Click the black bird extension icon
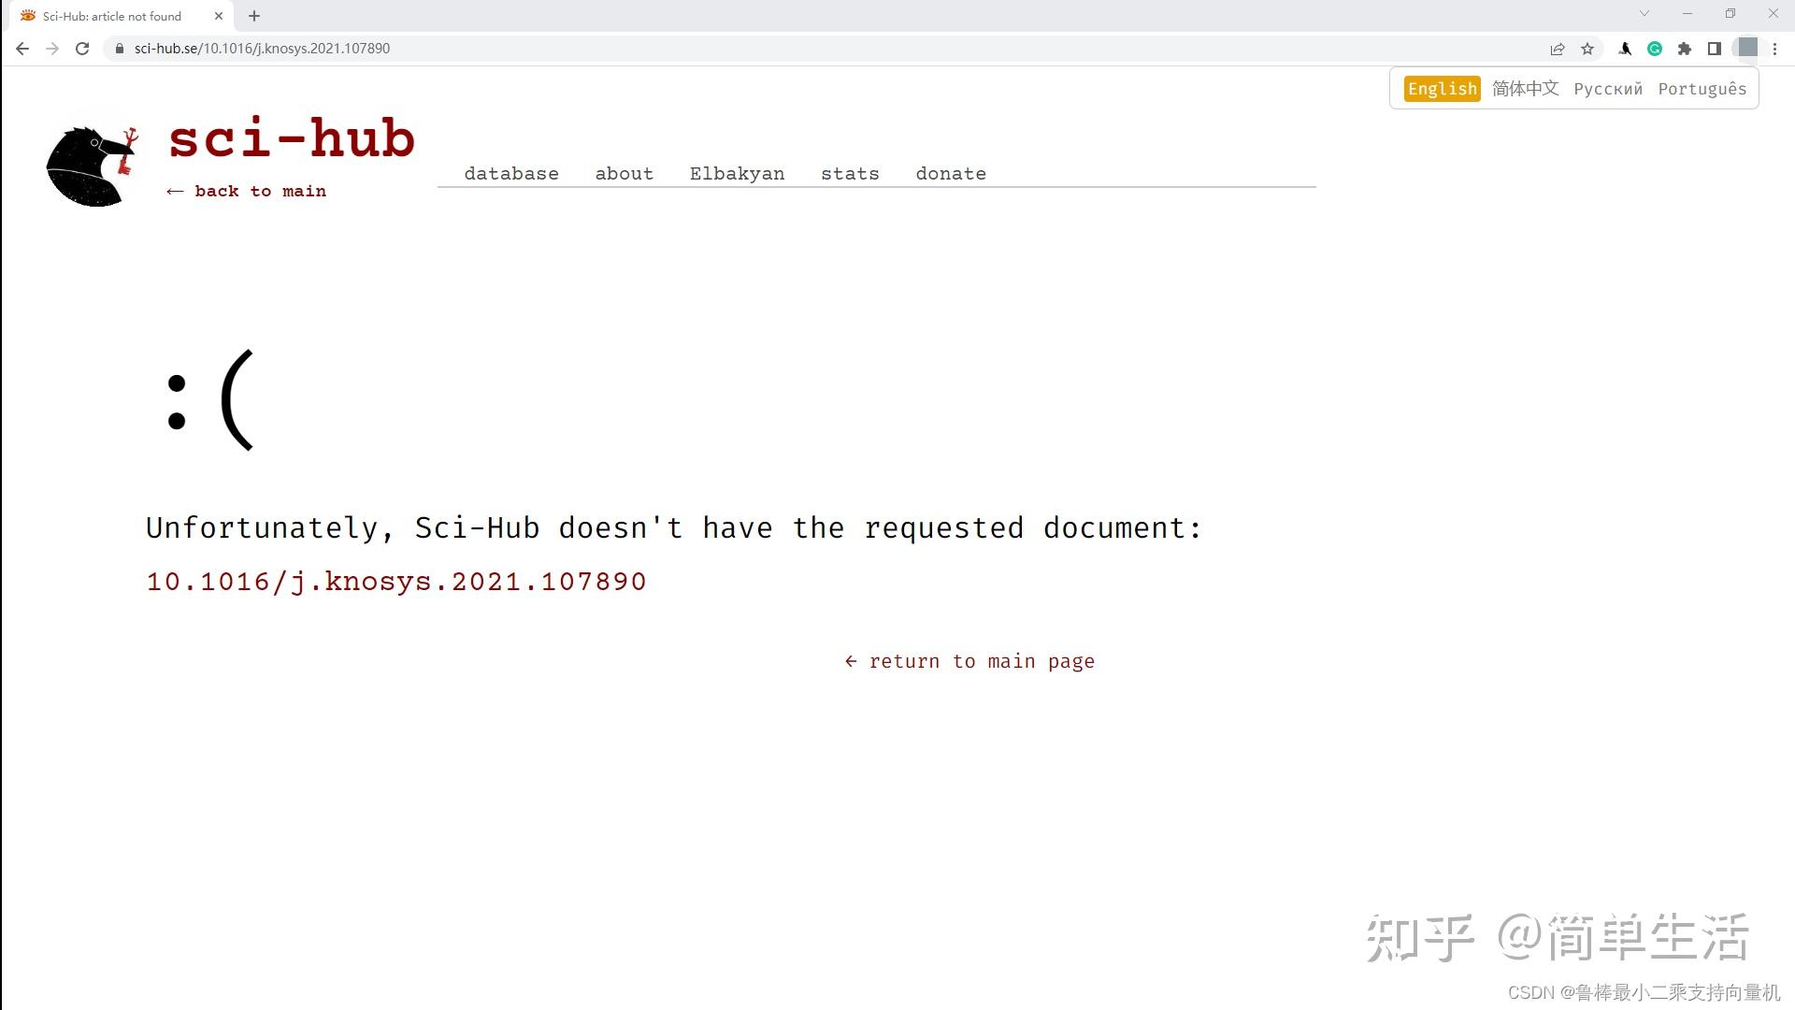The image size is (1795, 1010). coord(1625,49)
